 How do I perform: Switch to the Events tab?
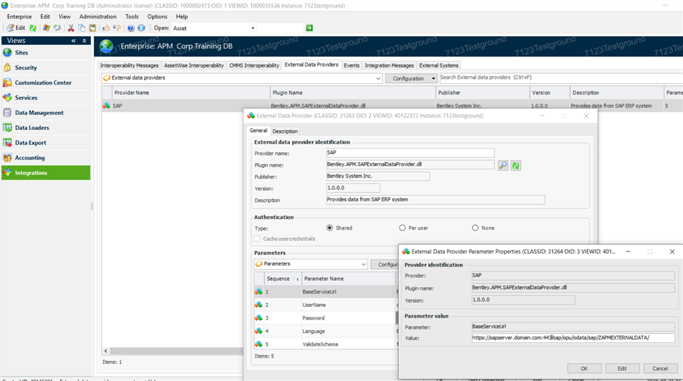[x=351, y=65]
